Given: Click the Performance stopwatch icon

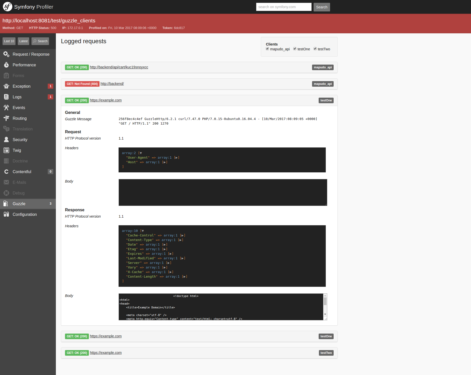Looking at the screenshot, I should coord(6,65).
